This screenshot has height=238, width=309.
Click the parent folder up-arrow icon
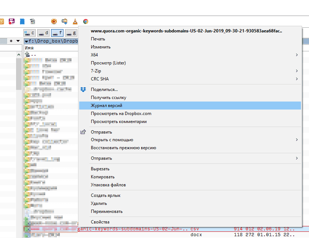[x=27, y=55]
